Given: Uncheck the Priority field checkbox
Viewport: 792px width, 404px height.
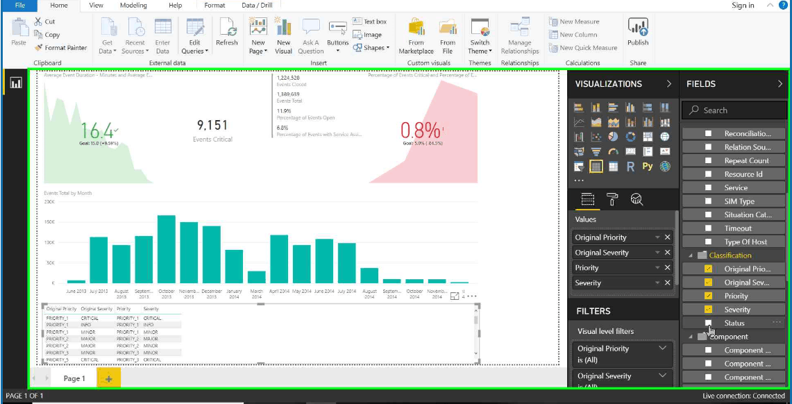Looking at the screenshot, I should (x=708, y=296).
